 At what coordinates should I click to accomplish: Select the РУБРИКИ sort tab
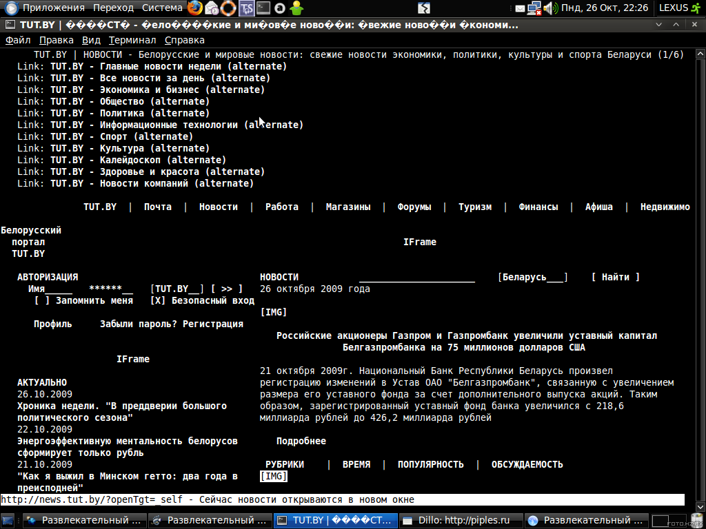click(x=285, y=464)
